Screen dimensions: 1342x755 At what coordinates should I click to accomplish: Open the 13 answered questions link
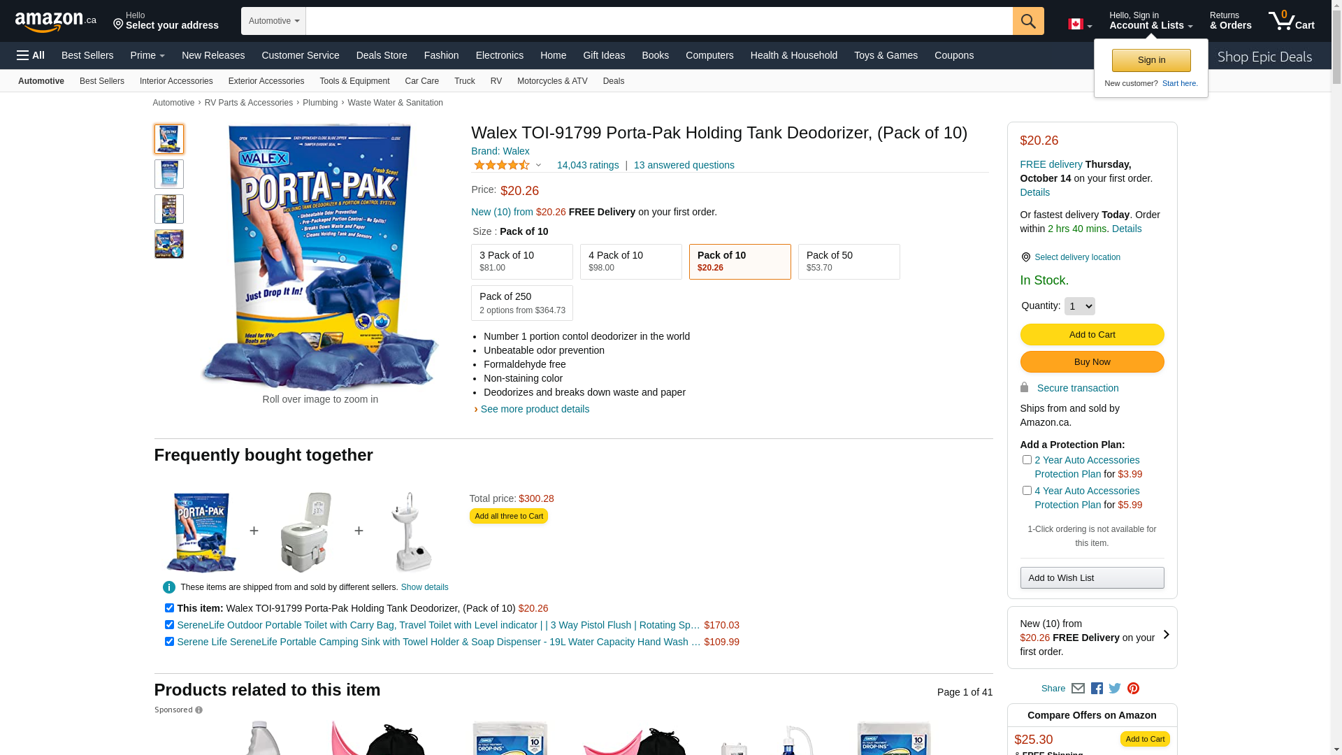684,166
